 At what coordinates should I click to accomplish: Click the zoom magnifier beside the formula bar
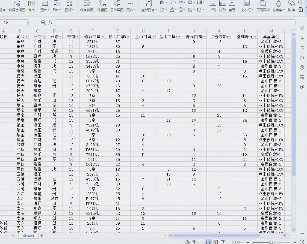pos(43,23)
